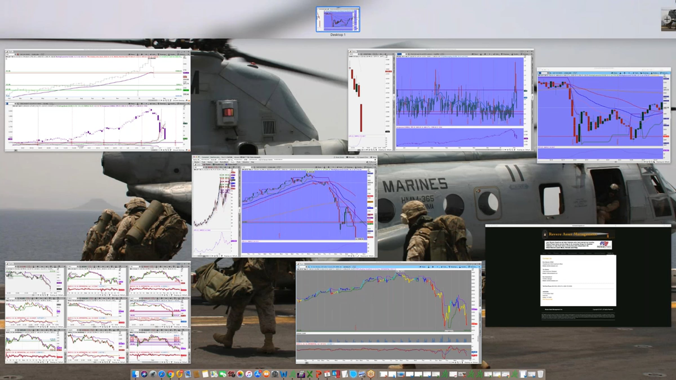Select the nine-chart grid window
This screenshot has height=380, width=676.
point(98,312)
